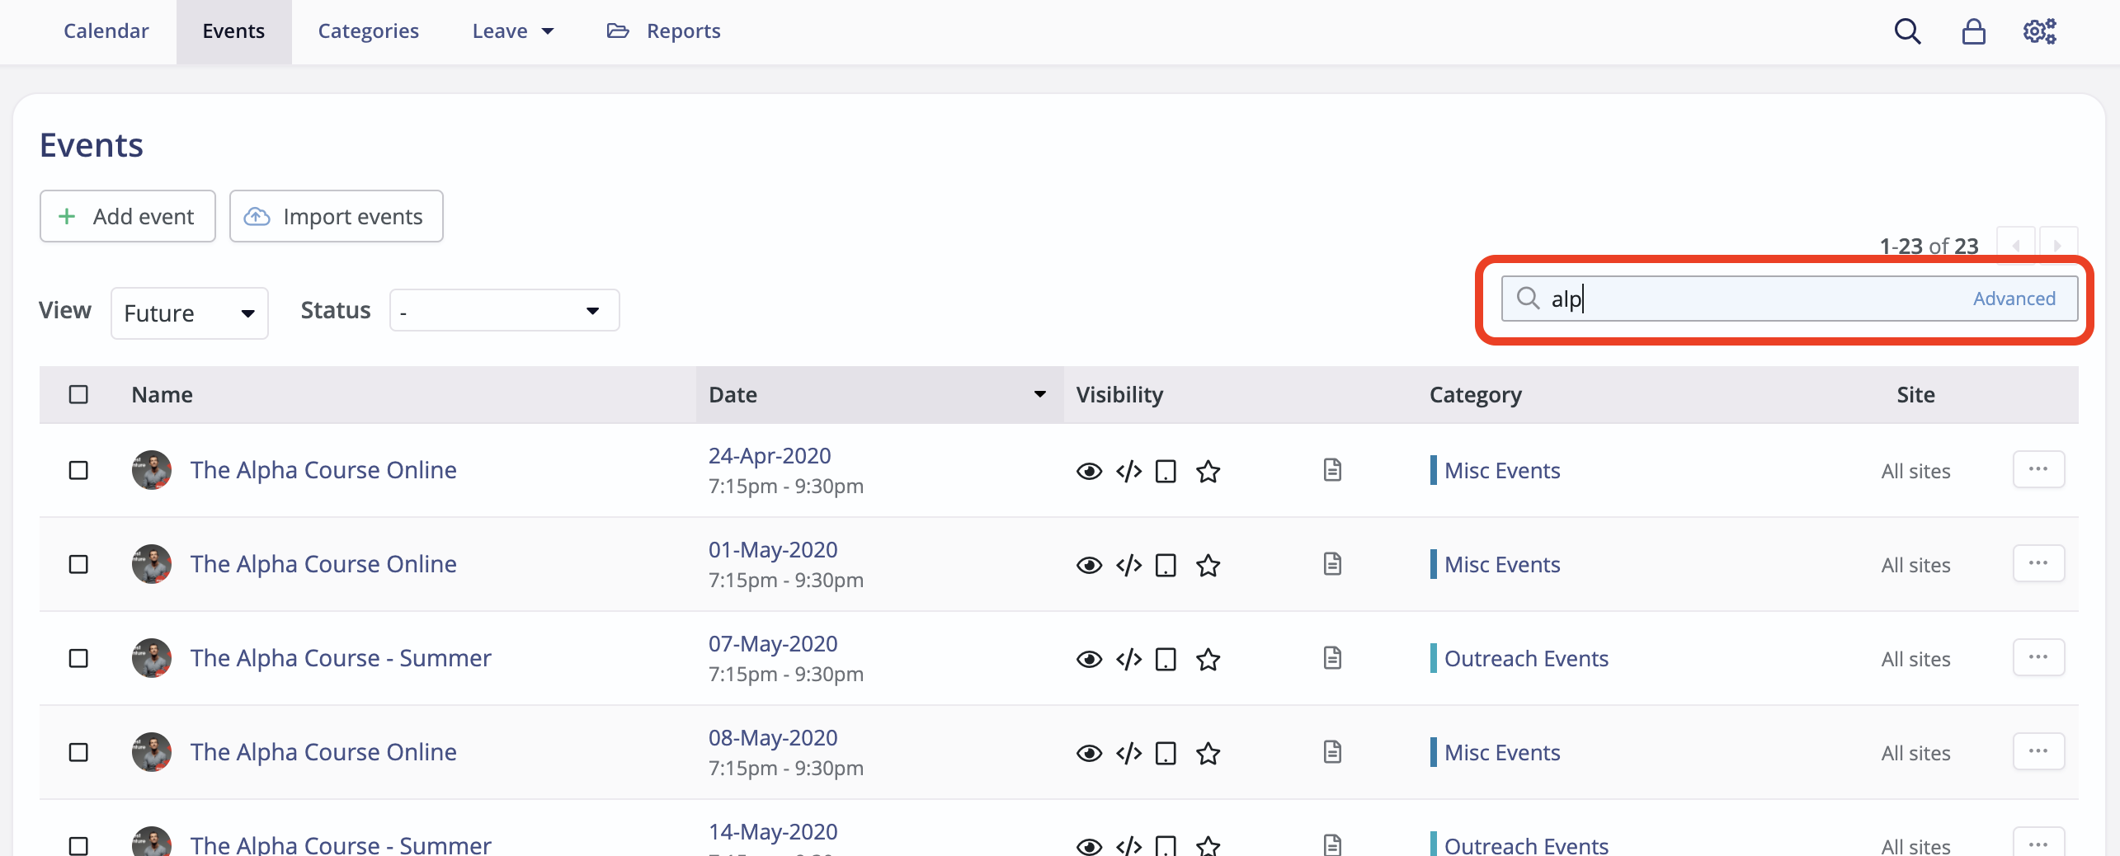Open the View dropdown showing Future
The width and height of the screenshot is (2120, 856).
point(189,313)
